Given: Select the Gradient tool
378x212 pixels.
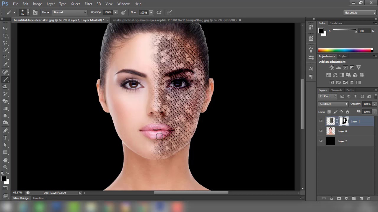Looking at the screenshot, I should [5, 108].
